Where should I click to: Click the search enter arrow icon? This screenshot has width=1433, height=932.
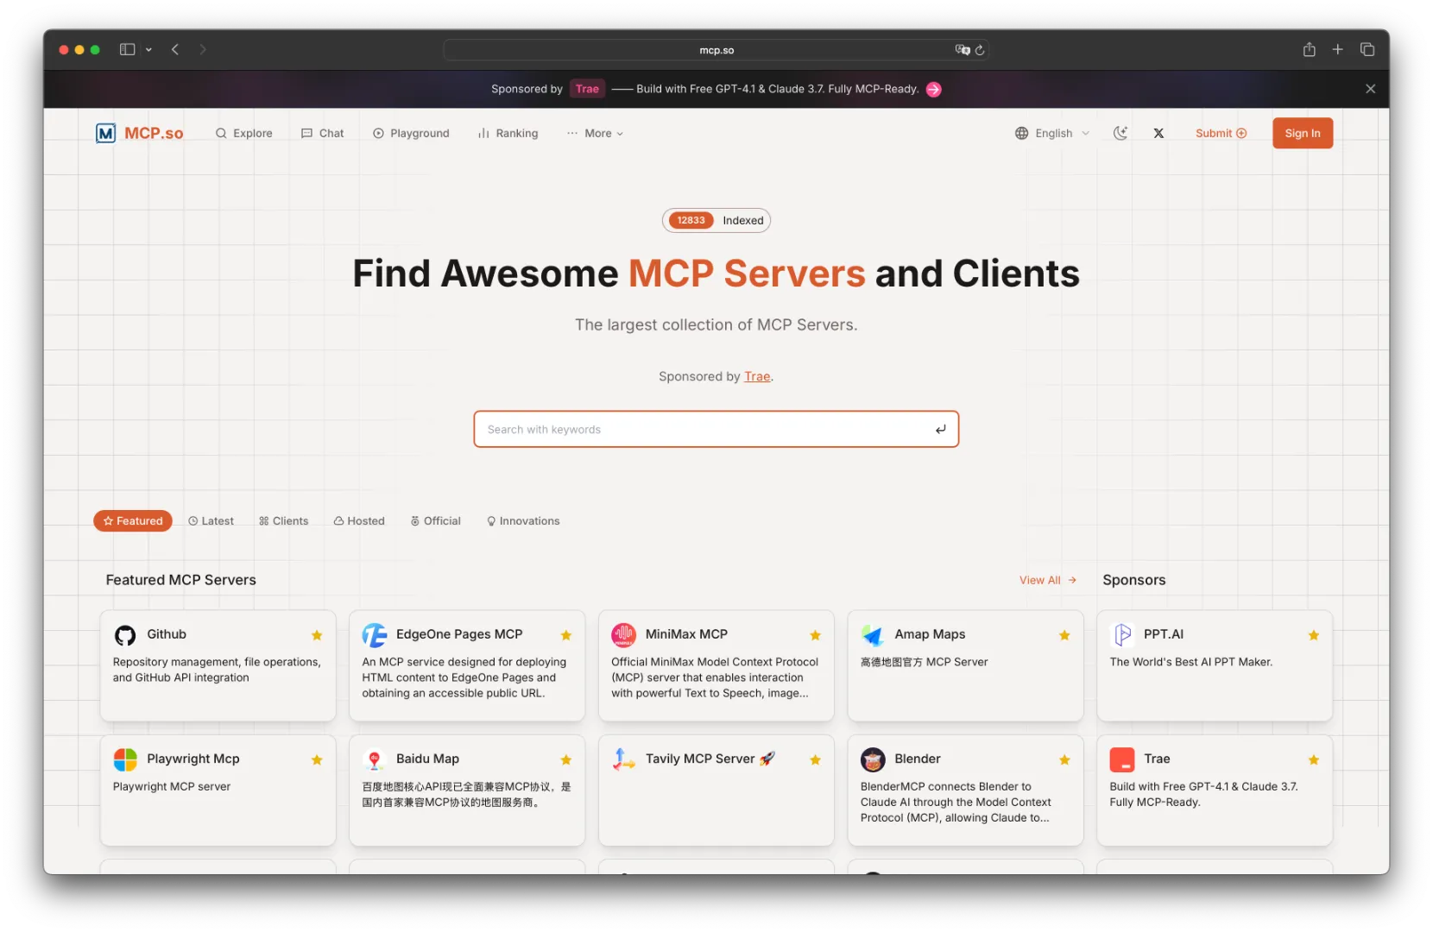point(940,429)
